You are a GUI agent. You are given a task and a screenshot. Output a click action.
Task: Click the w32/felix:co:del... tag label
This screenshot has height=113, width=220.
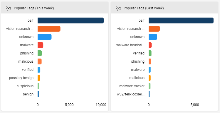pyautogui.click(x=131, y=94)
